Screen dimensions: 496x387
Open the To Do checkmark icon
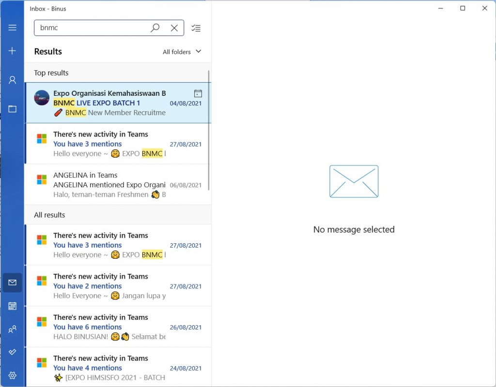[13, 352]
